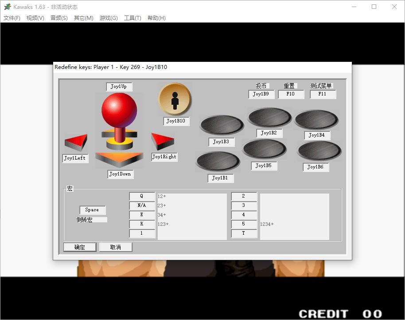
Task: Click the oval button above Joy1B6
Action: coord(319,151)
